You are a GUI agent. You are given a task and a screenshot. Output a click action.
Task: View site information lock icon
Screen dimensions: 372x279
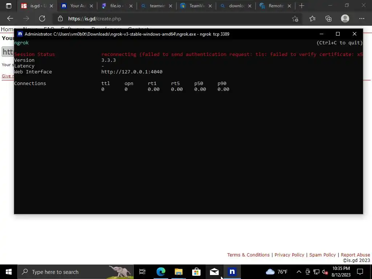pos(60,19)
